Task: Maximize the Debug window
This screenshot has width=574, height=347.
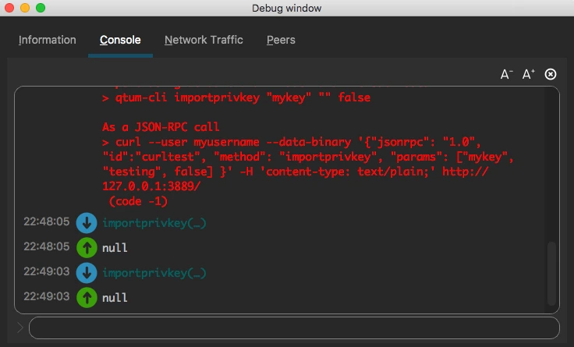Action: click(41, 8)
